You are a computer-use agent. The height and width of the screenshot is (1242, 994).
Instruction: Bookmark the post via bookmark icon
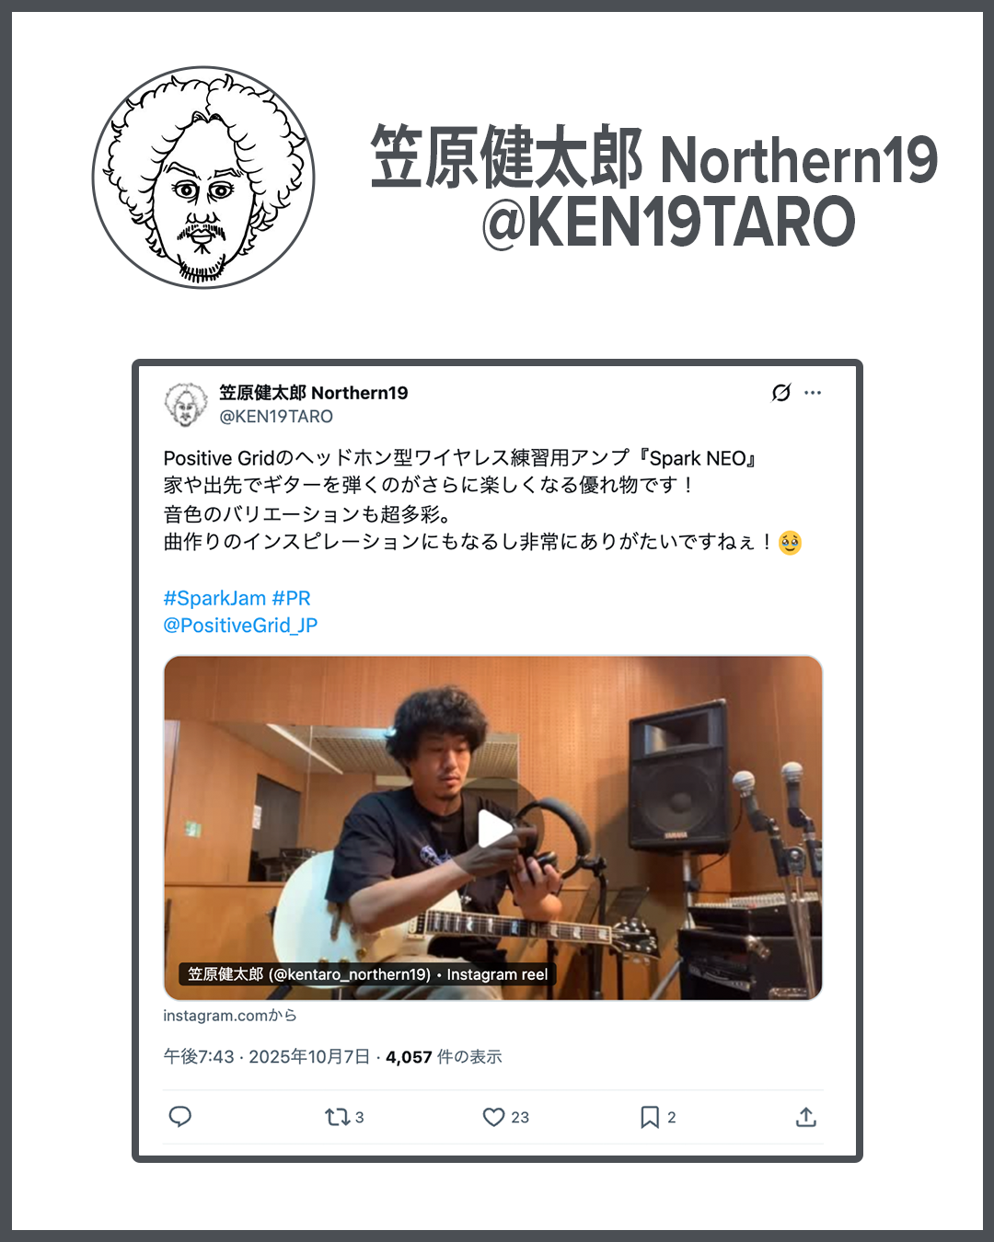click(x=650, y=1117)
